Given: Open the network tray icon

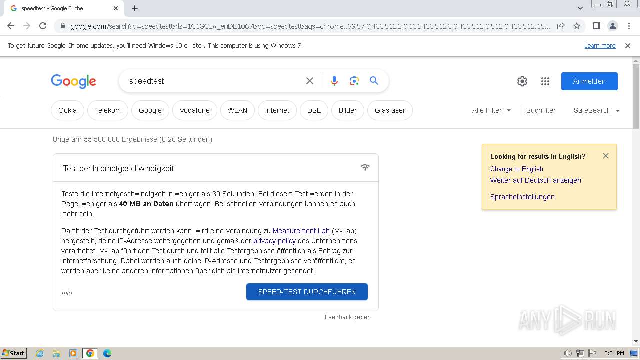Looking at the screenshot, I should tap(580, 353).
